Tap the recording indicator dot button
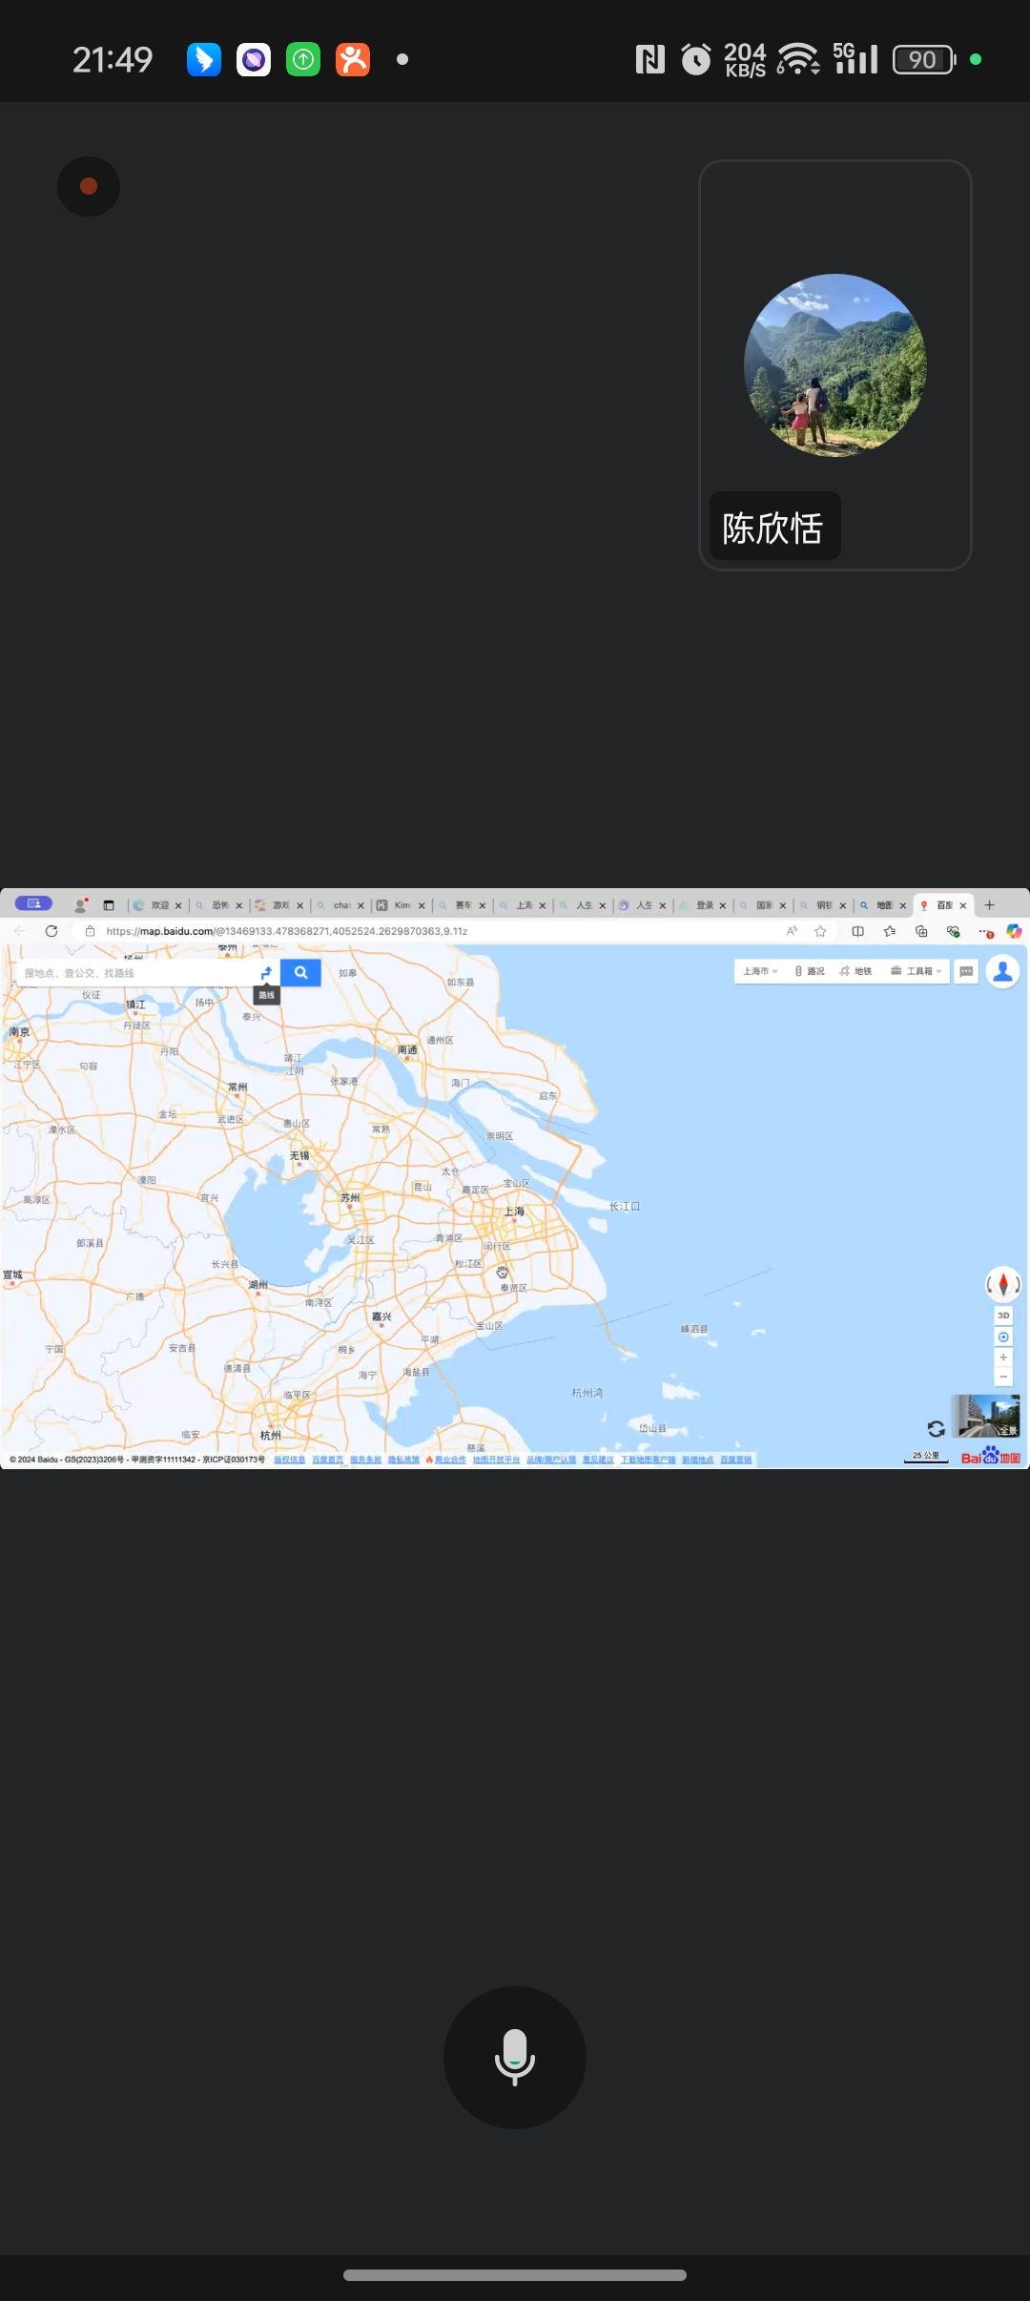The height and width of the screenshot is (2301, 1030). tap(89, 186)
